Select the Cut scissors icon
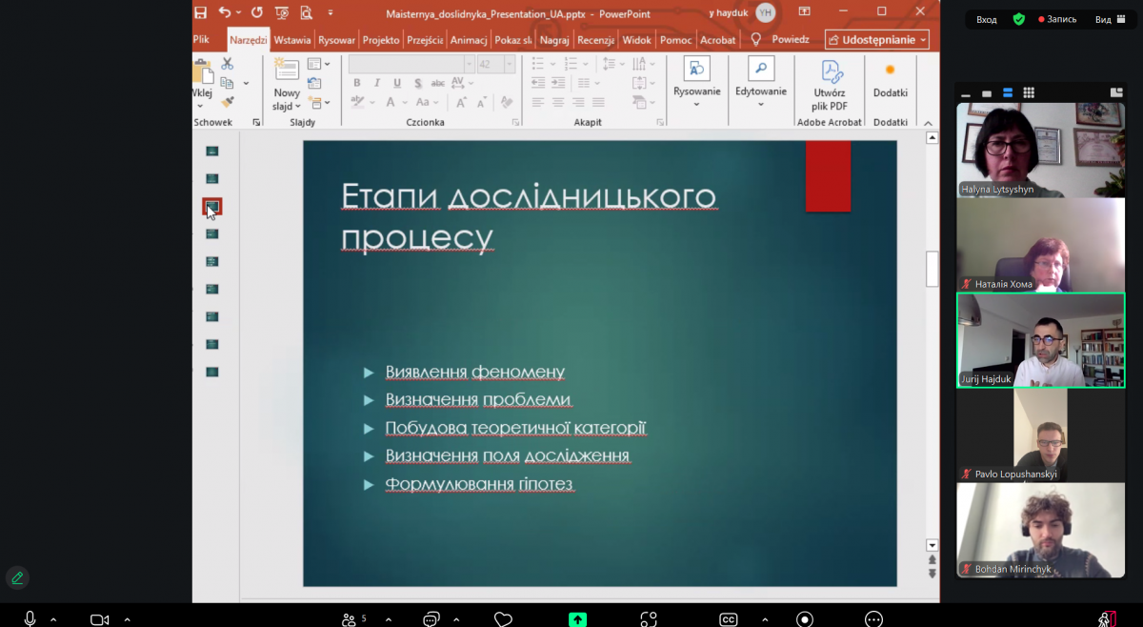This screenshot has height=627, width=1143. [x=227, y=65]
